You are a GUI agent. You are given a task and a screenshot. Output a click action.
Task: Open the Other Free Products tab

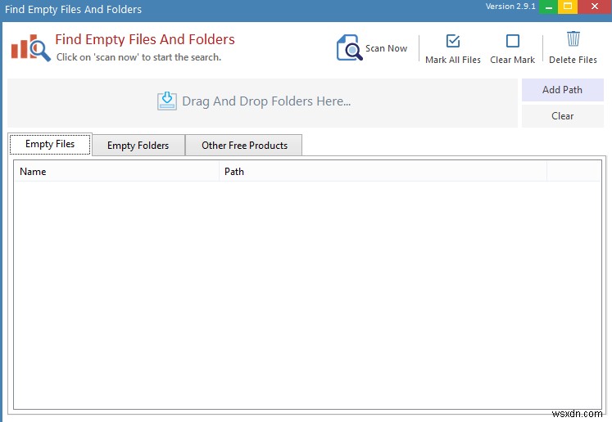tap(244, 146)
